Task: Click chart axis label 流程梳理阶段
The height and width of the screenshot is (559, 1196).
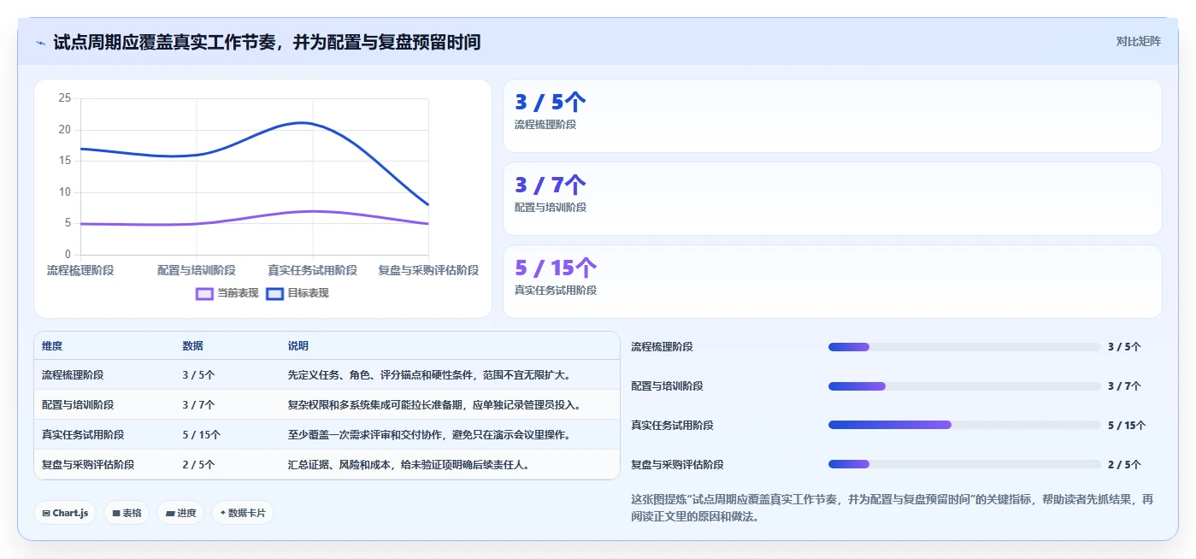Action: (x=80, y=270)
